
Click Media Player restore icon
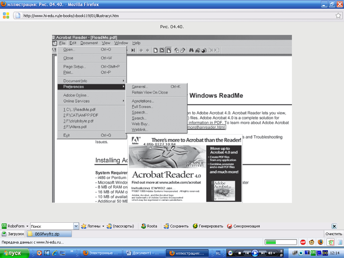[281, 255]
